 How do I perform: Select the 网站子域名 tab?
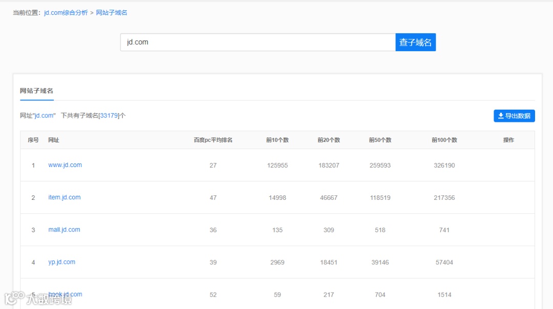37,91
